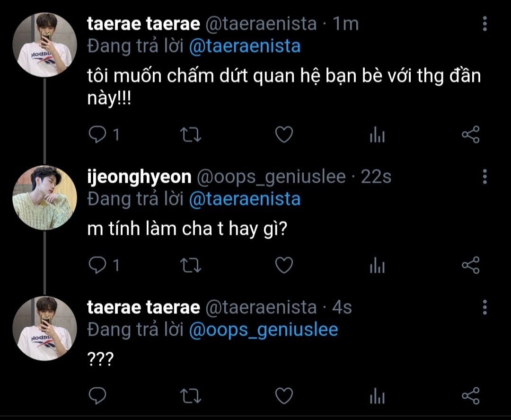View analytics of ijeonghyeon's tweet
511x420 pixels.
pos(377,266)
